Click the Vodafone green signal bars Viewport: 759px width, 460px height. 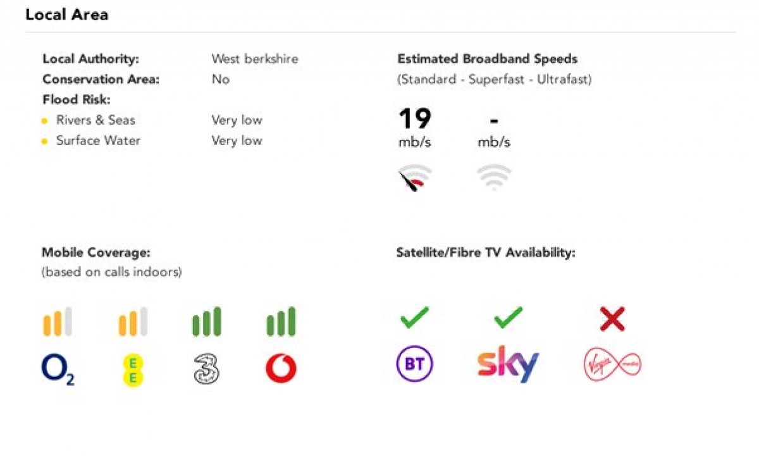[281, 321]
